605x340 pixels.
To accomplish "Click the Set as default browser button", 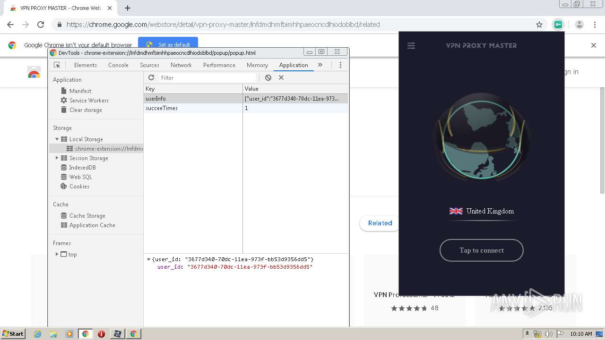I will (x=168, y=44).
